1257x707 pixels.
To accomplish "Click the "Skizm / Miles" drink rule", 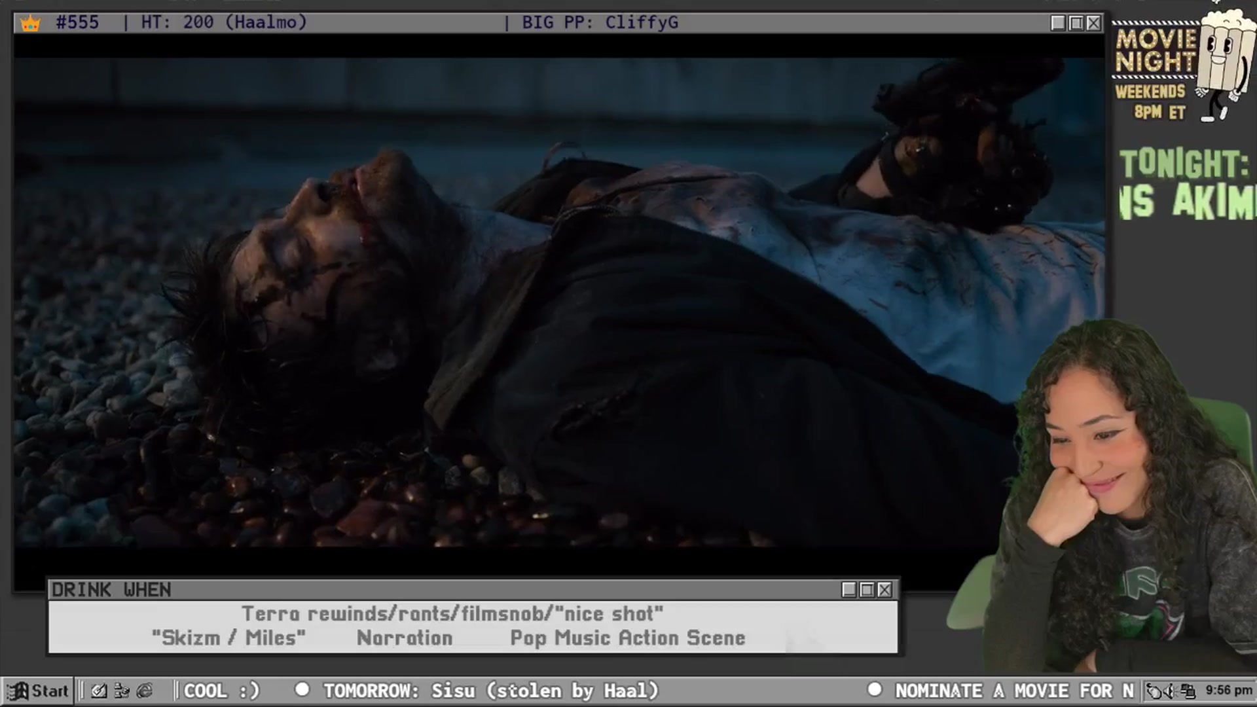I will point(228,638).
